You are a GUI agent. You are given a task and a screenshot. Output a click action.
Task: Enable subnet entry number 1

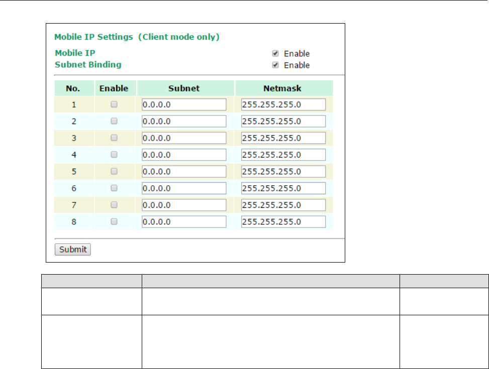tap(114, 104)
